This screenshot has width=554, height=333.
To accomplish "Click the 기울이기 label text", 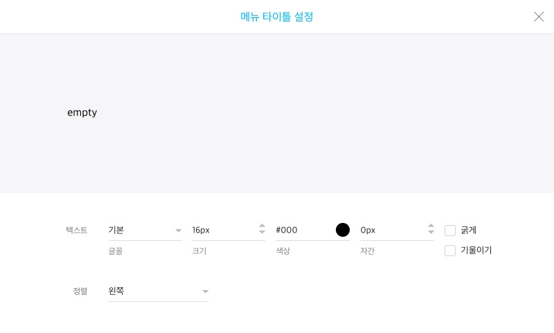I will coord(476,251).
